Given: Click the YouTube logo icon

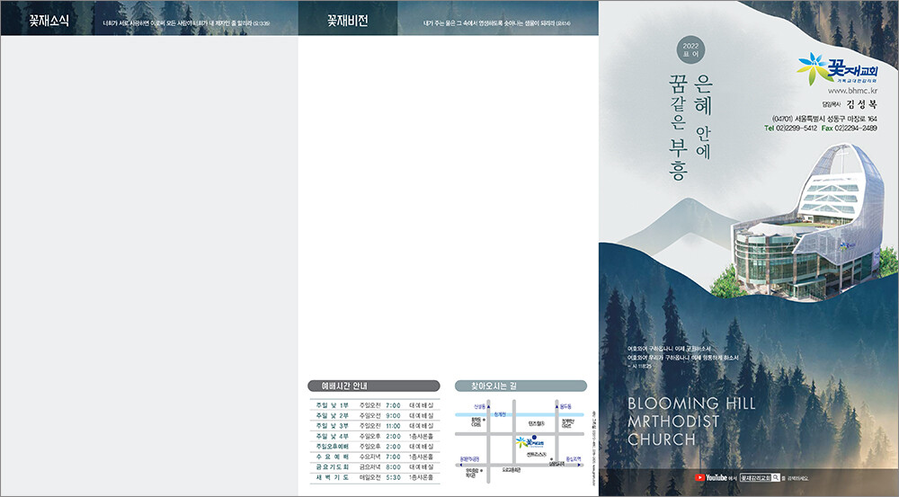Looking at the screenshot, I should [x=700, y=478].
